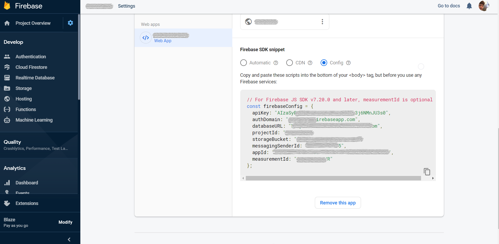The image size is (499, 244).
Task: Click the project settings gear icon
Action: click(x=70, y=23)
